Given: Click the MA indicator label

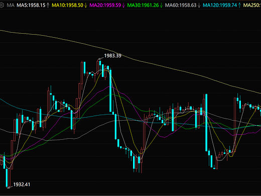Looking at the screenshot, I should (x=11, y=5).
